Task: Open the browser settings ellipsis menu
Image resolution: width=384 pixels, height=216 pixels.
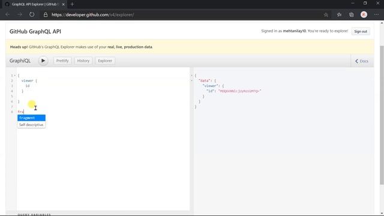Action: 376,14
